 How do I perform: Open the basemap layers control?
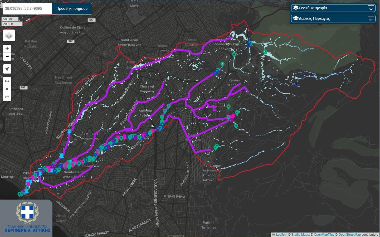click(9, 35)
